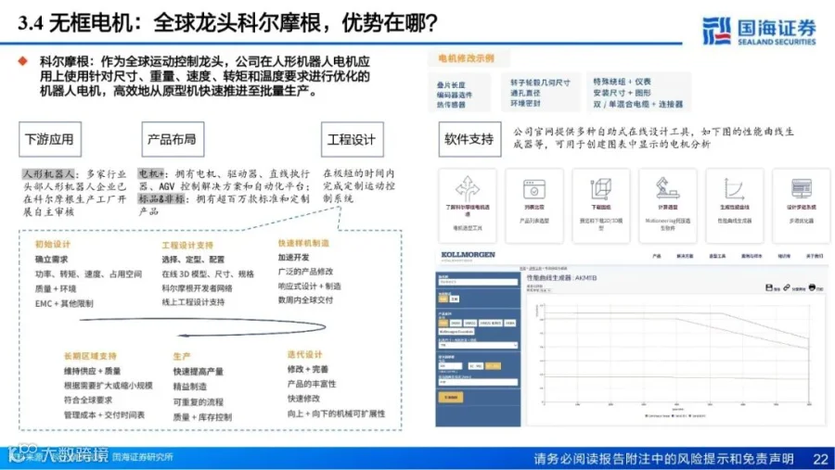Click the top input field in blue sidebar
Image resolution: width=835 pixels, height=470 pixels.
tap(478, 282)
